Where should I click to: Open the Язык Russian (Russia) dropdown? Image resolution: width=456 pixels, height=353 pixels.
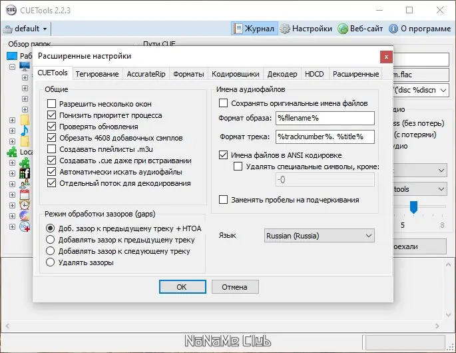click(320, 235)
